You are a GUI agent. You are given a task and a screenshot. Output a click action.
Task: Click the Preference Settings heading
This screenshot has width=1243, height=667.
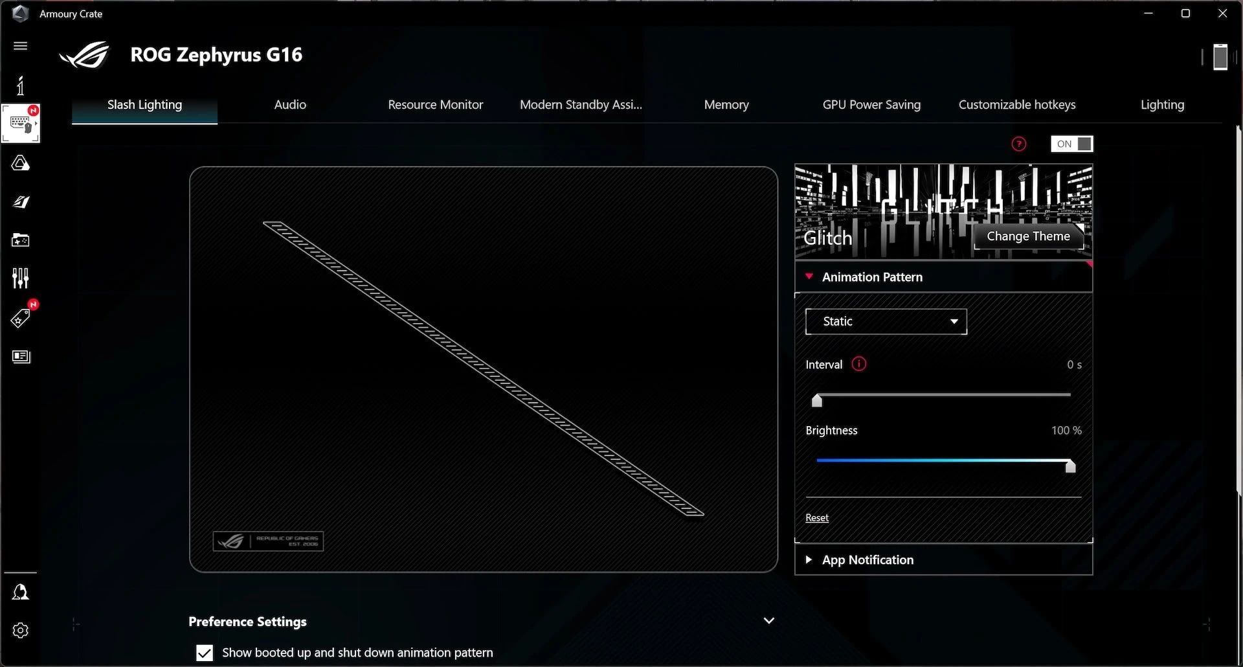pos(247,622)
